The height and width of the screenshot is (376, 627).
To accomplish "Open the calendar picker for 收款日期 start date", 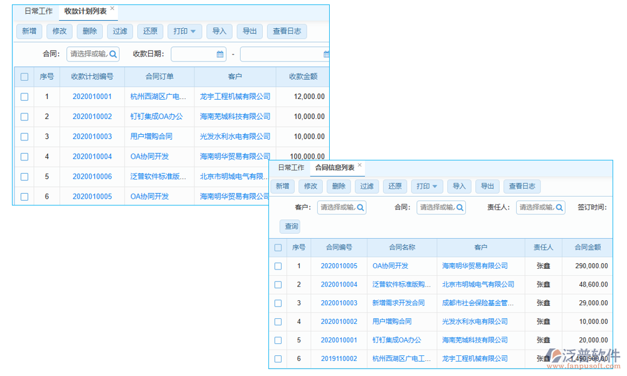I will (x=218, y=54).
